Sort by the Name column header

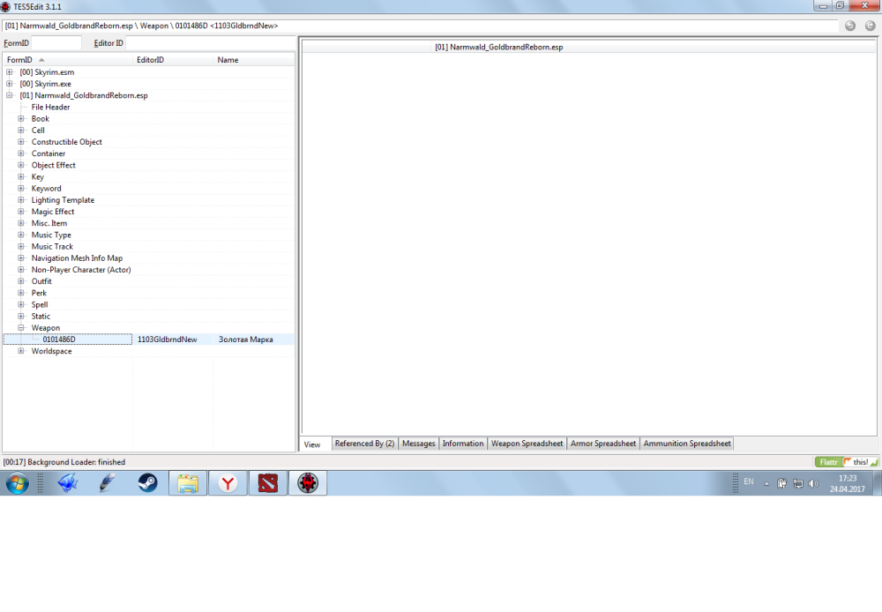pyautogui.click(x=254, y=60)
